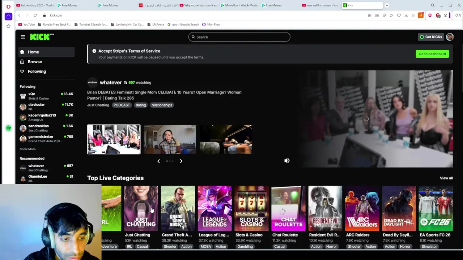Open Chat Roulette category card
Image resolution: width=463 pixels, height=260 pixels.
[x=288, y=208]
